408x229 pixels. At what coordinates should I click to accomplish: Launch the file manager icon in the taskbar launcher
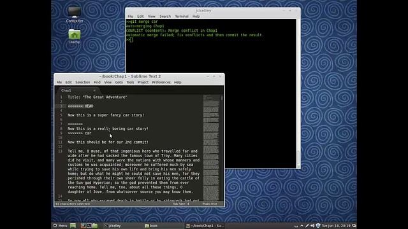point(95,226)
